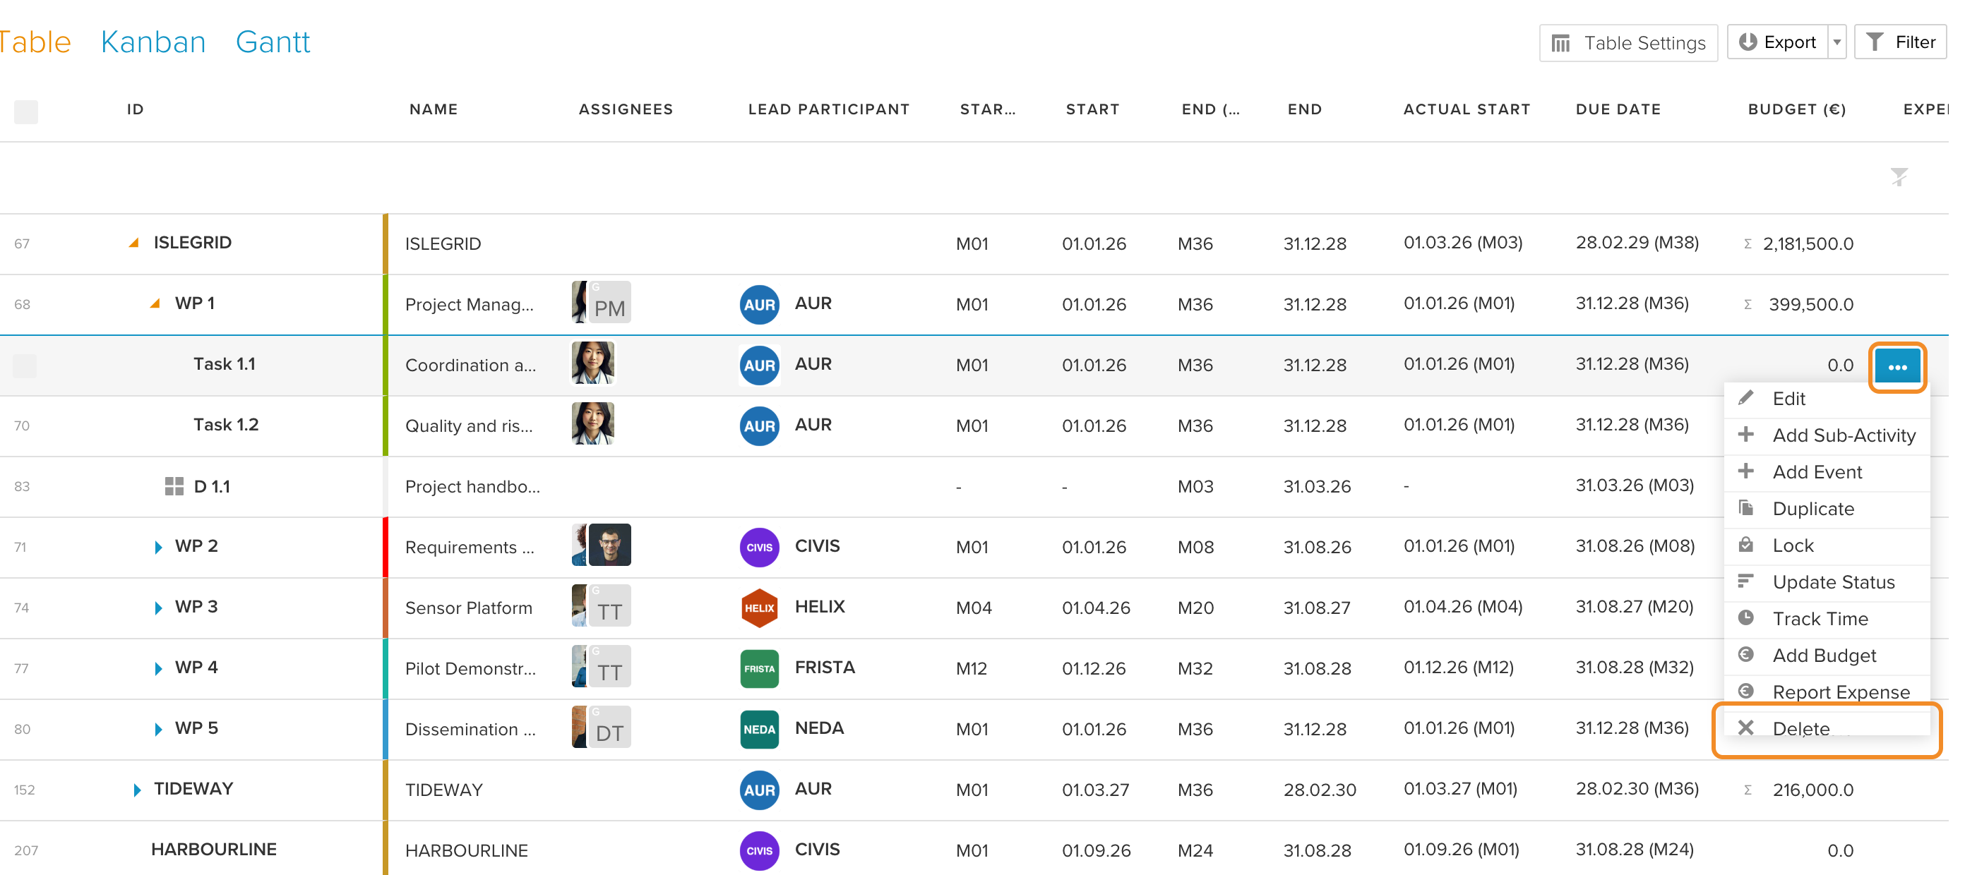This screenshot has width=1977, height=875.
Task: Open the Filter panel
Action: point(1899,42)
